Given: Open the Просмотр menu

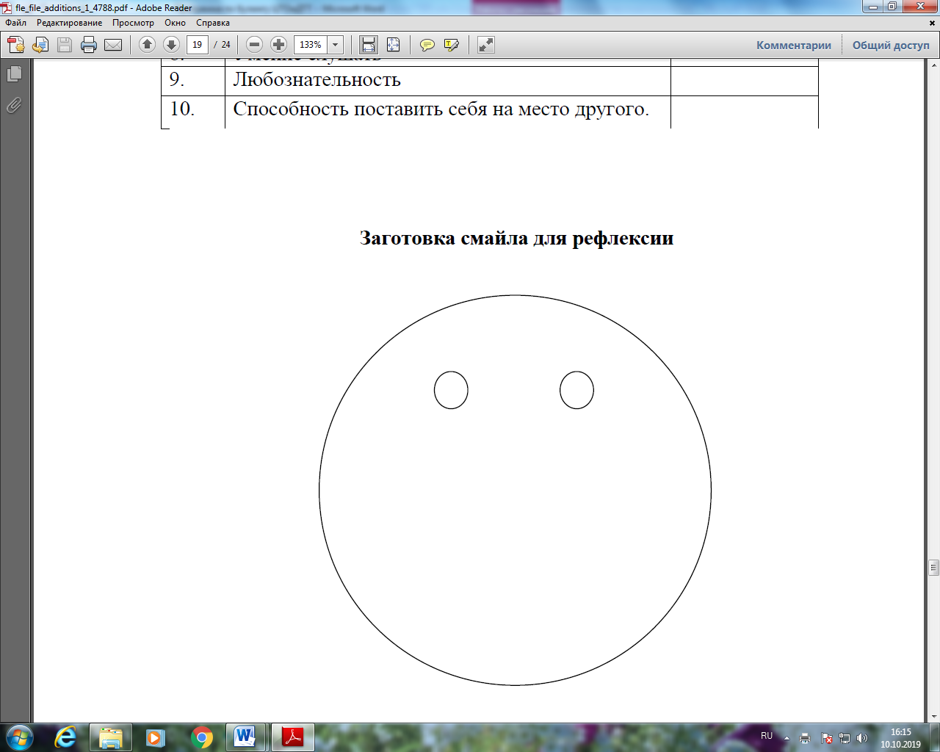Looking at the screenshot, I should [134, 23].
